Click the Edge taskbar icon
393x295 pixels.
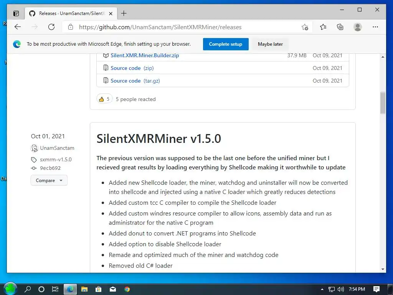click(x=70, y=289)
